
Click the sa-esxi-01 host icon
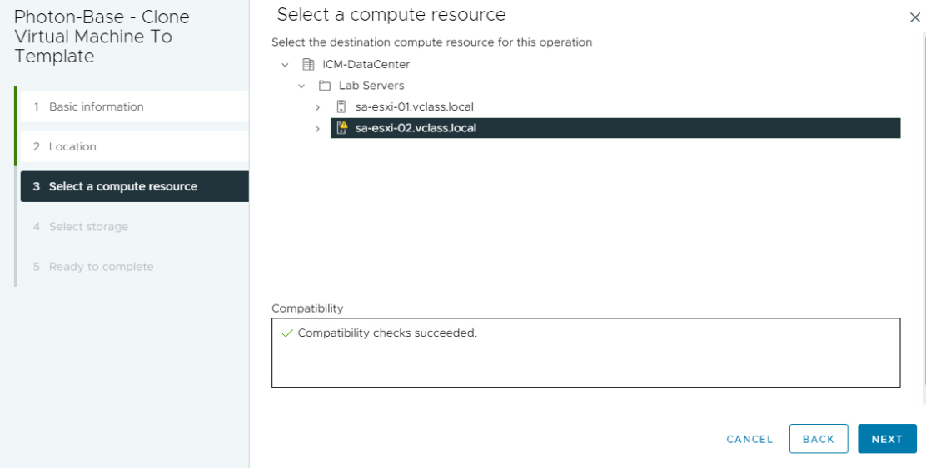(341, 106)
